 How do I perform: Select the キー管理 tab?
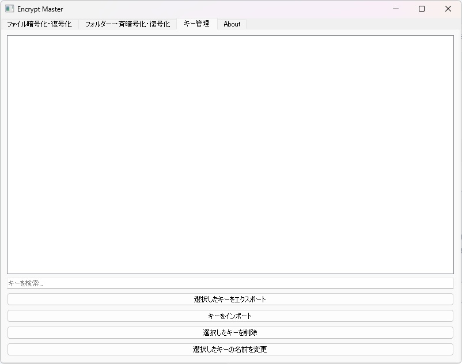click(198, 24)
